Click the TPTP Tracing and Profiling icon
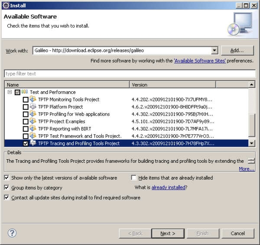260x245 pixels. [33, 143]
